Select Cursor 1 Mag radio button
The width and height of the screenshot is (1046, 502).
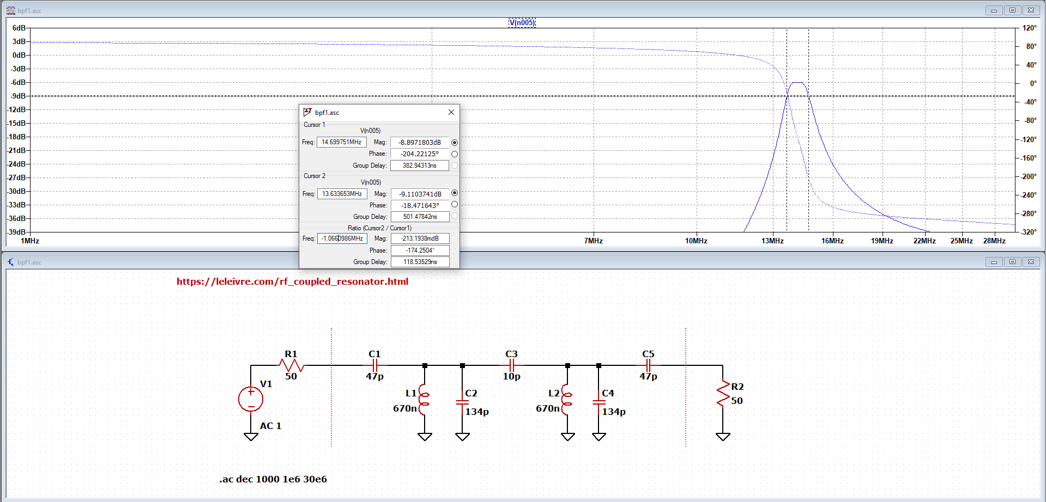(455, 143)
